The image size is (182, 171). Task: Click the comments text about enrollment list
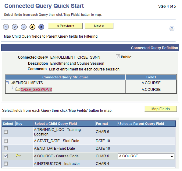point(85,69)
